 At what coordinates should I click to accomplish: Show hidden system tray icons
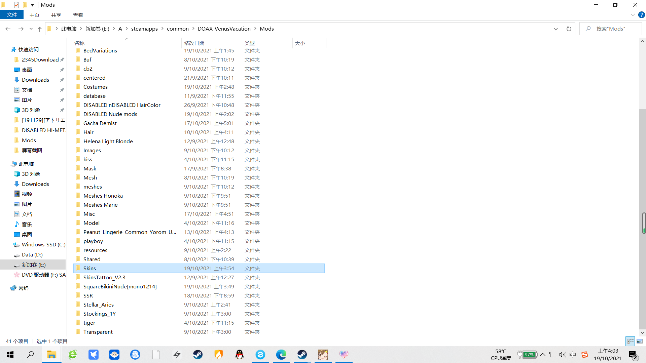pyautogui.click(x=543, y=355)
